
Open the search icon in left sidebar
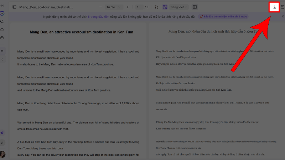pos(2,22)
